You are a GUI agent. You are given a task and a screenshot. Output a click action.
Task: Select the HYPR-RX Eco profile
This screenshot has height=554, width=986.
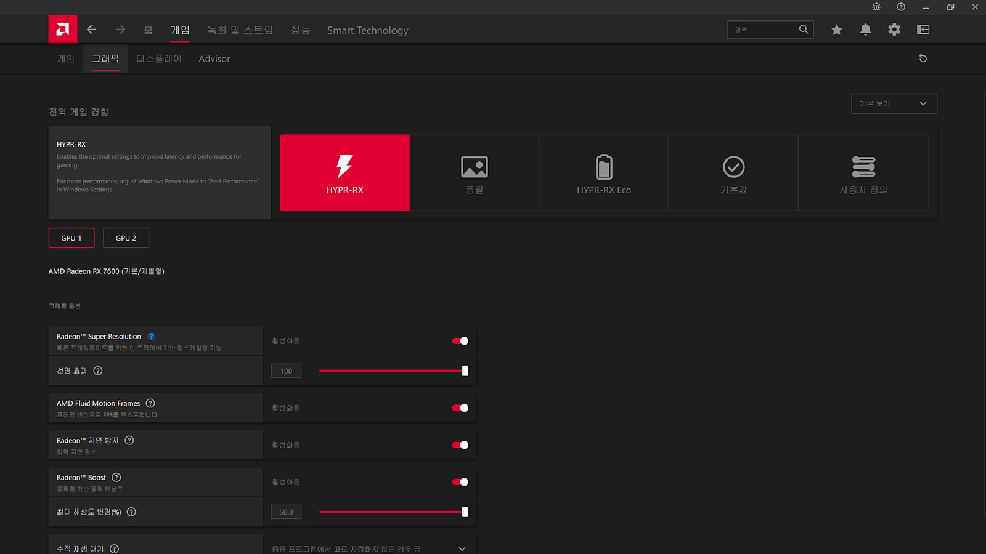pyautogui.click(x=604, y=173)
